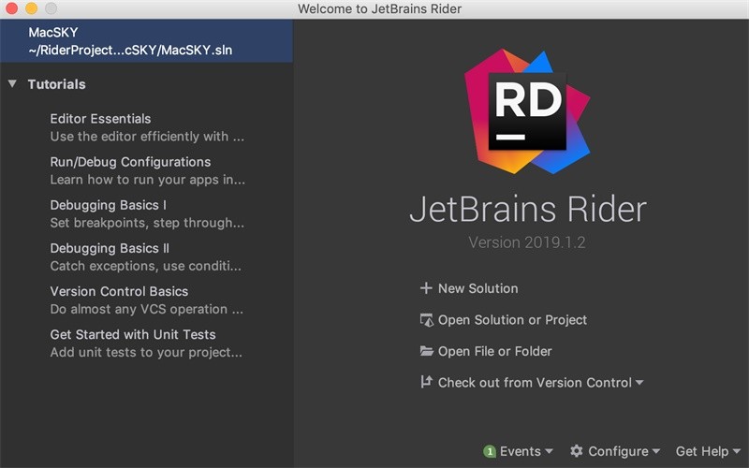This screenshot has width=749, height=468.
Task: Choose Open Solution or Project
Action: pyautogui.click(x=512, y=320)
